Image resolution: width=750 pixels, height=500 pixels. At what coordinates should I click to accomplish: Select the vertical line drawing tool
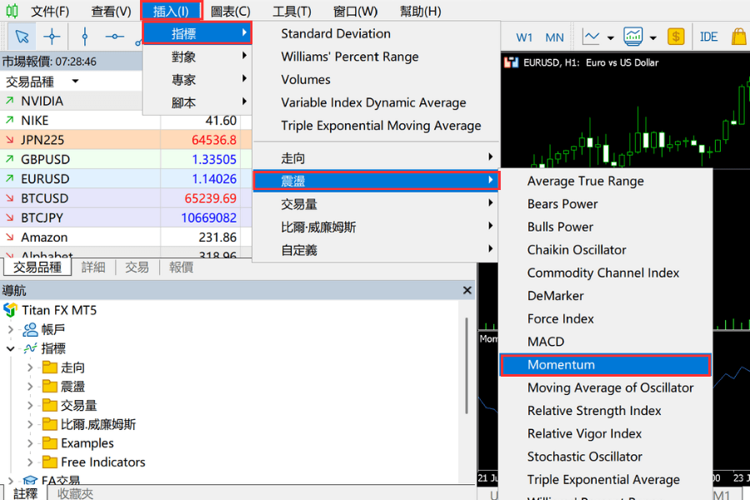85,37
